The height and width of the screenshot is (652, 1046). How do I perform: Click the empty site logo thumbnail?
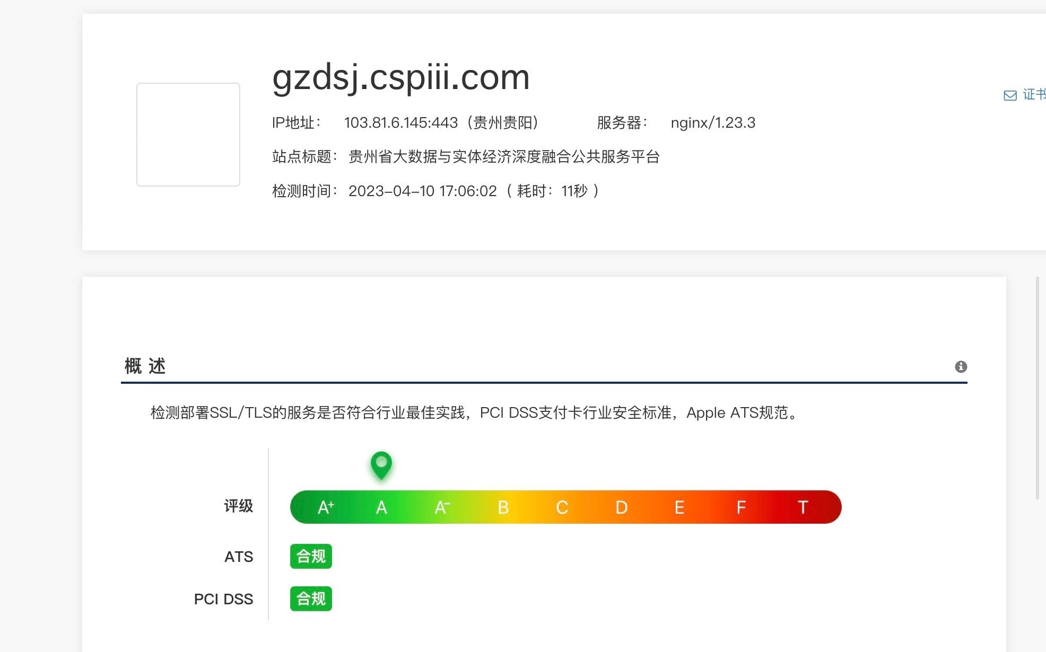click(x=188, y=135)
